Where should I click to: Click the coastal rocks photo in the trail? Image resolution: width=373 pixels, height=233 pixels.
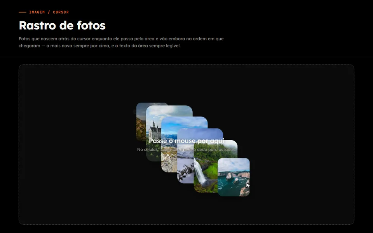[x=234, y=177]
